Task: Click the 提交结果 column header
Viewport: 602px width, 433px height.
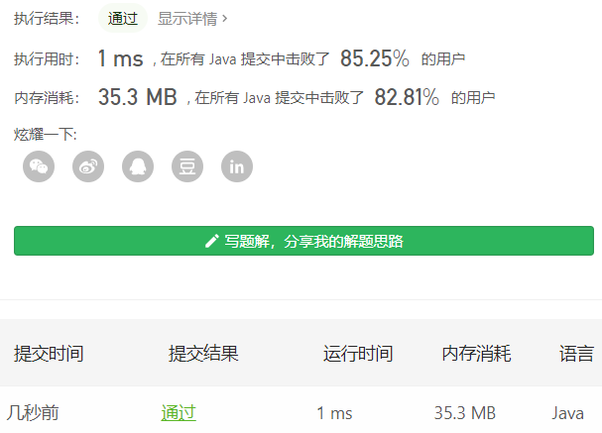Action: [x=203, y=353]
